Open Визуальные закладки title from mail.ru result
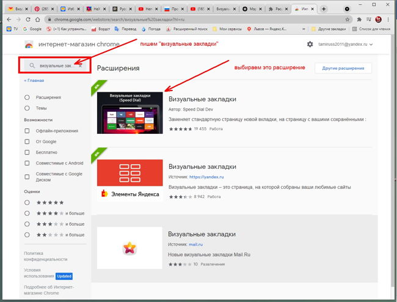 pyautogui.click(x=202, y=234)
